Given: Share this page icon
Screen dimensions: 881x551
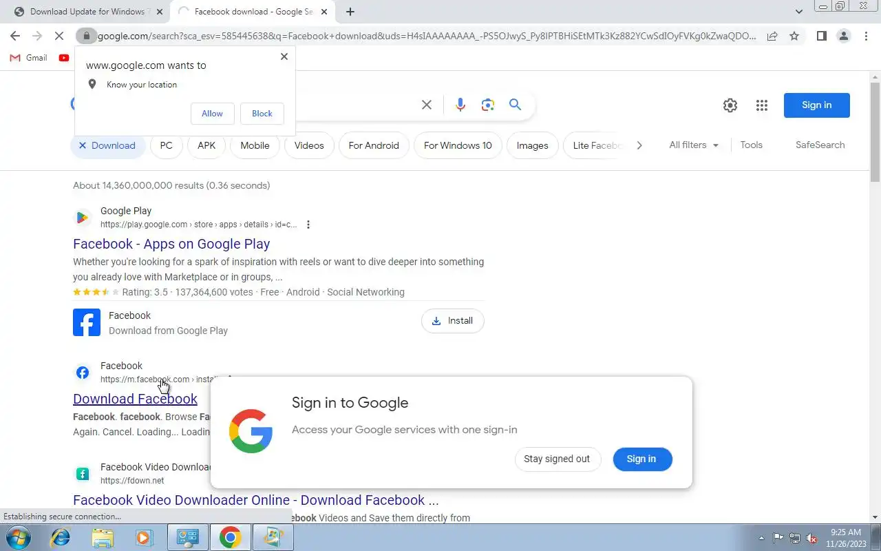Looking at the screenshot, I should click(x=772, y=36).
